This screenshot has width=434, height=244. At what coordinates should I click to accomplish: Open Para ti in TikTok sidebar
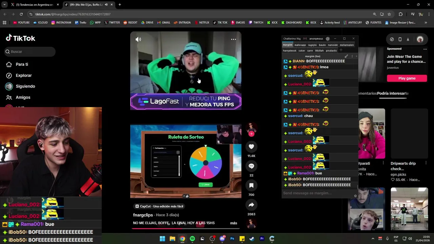(x=22, y=64)
